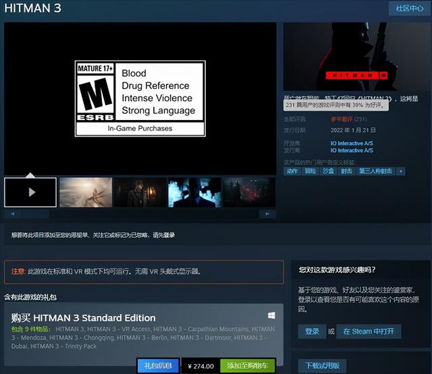The width and height of the screenshot is (432, 374).
Task: Select the blue-lit Agent 47 thumbnail
Action: pos(194,192)
